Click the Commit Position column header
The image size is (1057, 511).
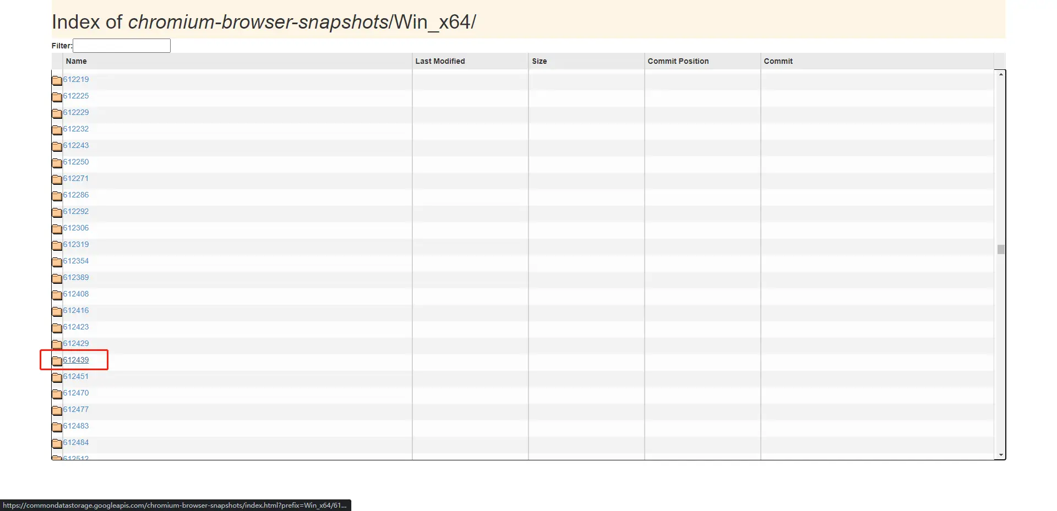pos(678,61)
